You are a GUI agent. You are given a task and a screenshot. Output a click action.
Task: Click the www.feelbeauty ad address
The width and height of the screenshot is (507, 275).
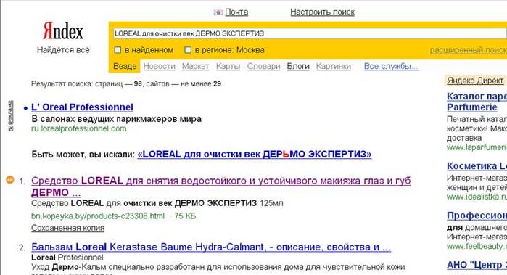[x=477, y=246]
